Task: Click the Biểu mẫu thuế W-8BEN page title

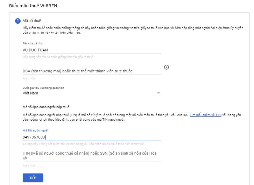Action: [x=30, y=6]
